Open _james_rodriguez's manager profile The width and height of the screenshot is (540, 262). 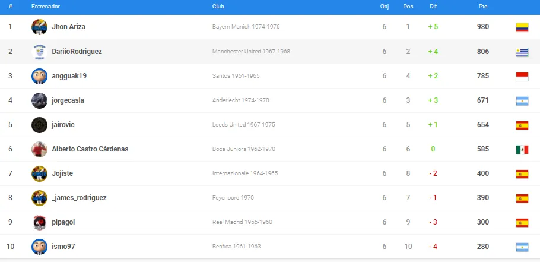click(x=79, y=198)
